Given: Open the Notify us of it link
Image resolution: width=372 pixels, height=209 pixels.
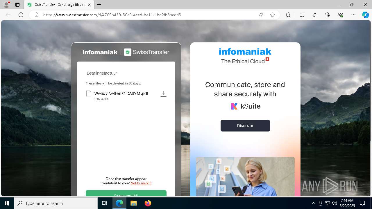Looking at the screenshot, I should pyautogui.click(x=141, y=183).
